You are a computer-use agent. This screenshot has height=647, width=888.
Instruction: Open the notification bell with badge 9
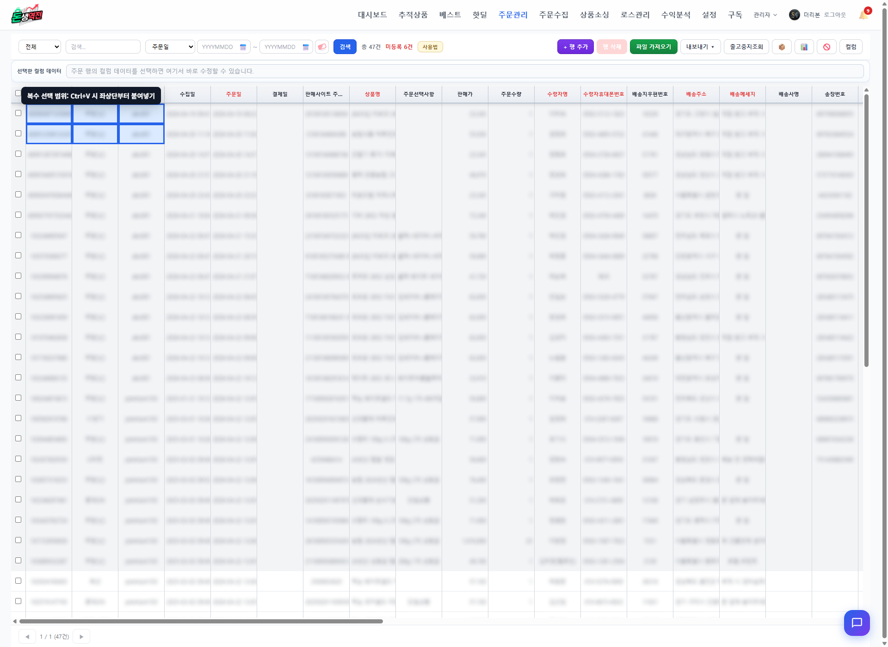tap(864, 14)
